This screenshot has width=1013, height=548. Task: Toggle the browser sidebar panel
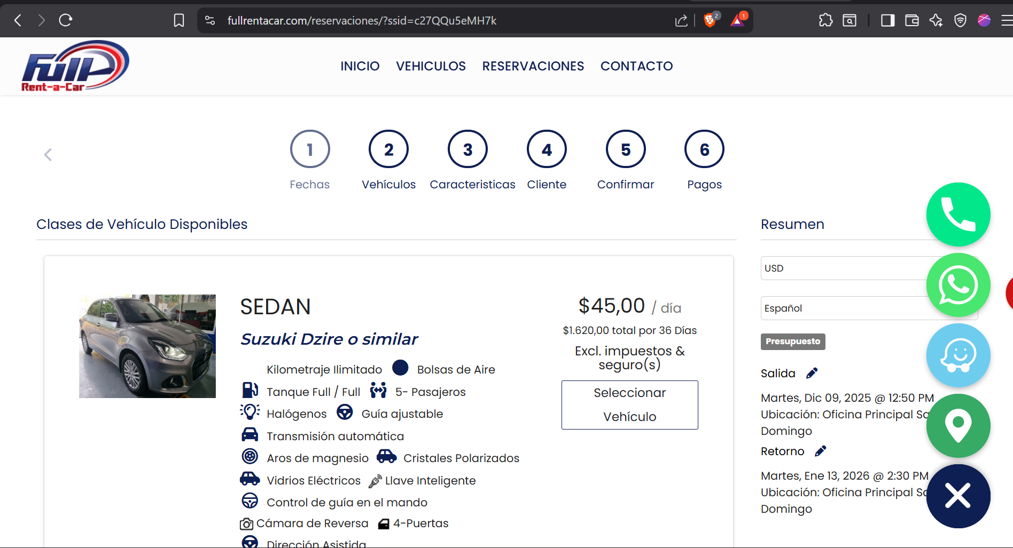(887, 20)
